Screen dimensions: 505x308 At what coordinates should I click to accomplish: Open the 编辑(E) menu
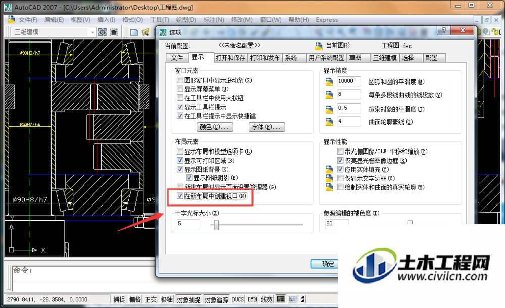tap(54, 20)
